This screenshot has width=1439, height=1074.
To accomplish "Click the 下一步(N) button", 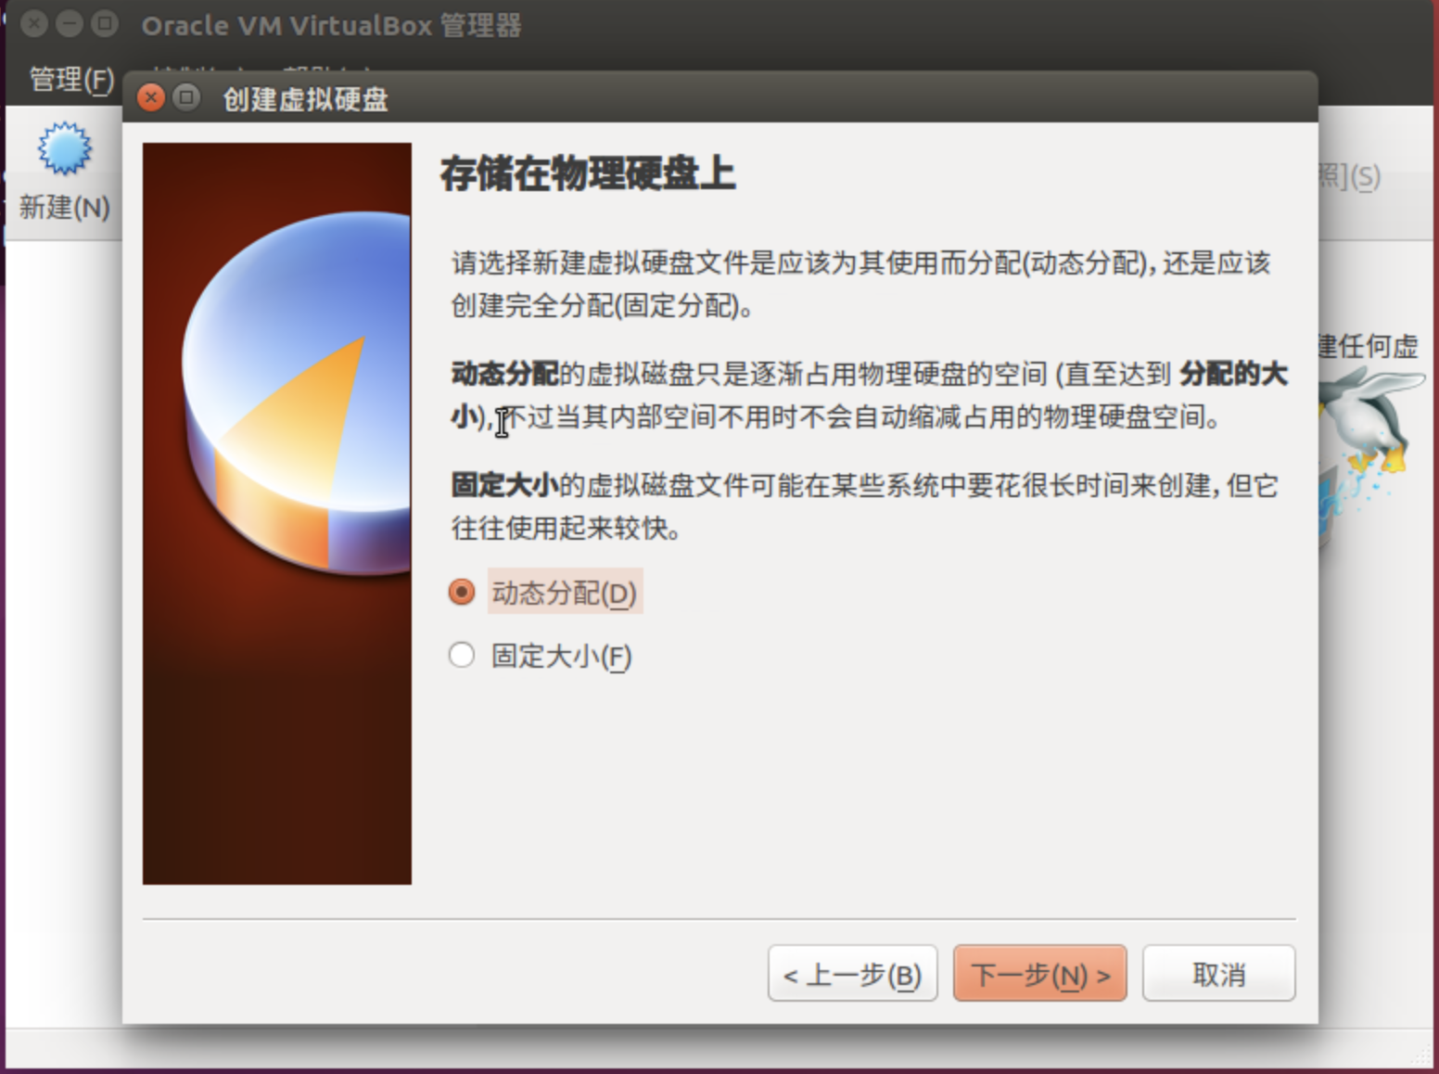I will point(1039,973).
